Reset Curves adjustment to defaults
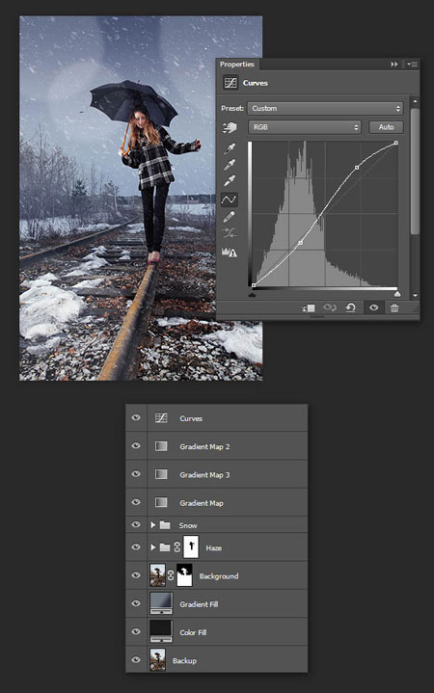The height and width of the screenshot is (693, 434). click(351, 307)
